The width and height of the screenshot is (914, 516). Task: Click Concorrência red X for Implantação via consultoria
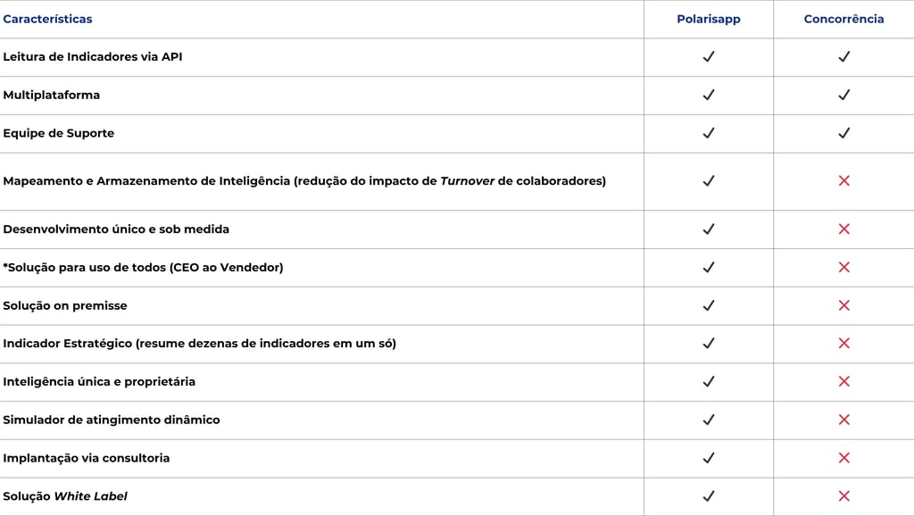tap(843, 458)
